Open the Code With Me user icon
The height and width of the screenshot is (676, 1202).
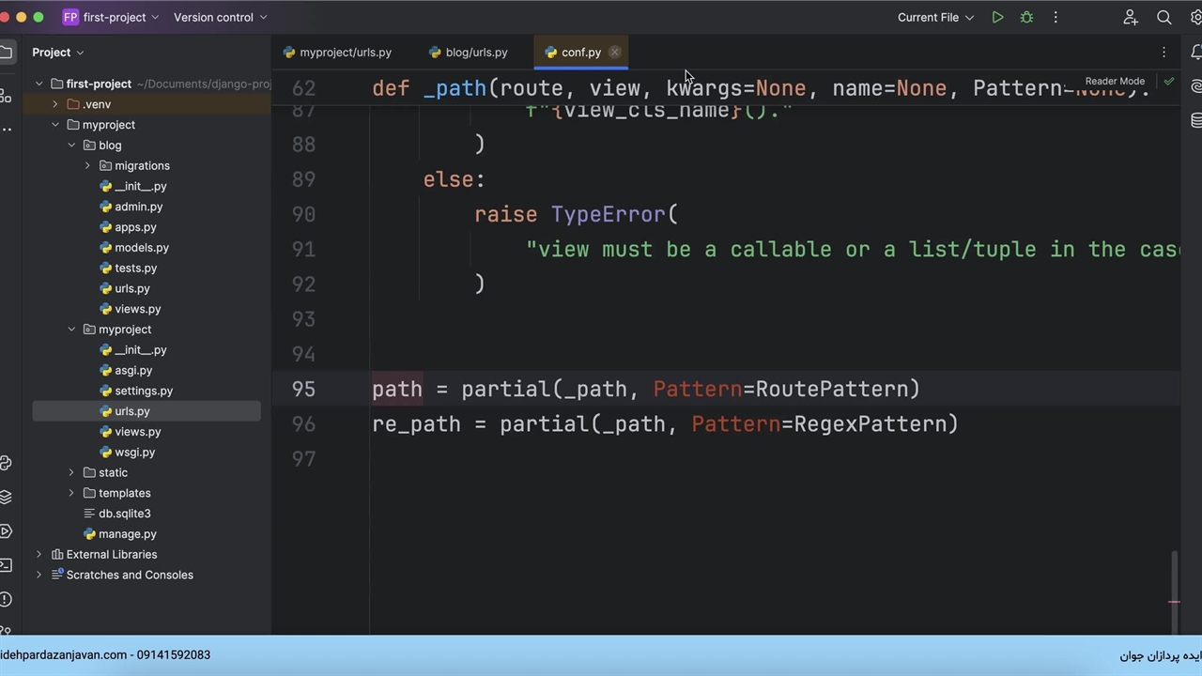click(1131, 17)
